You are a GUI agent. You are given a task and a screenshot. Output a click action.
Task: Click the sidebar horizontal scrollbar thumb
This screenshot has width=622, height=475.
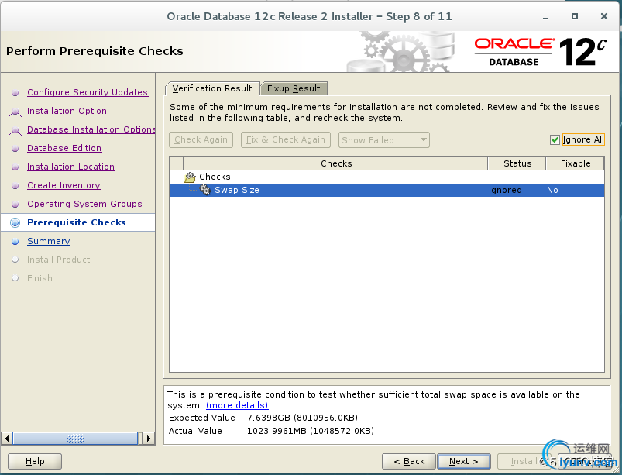[x=75, y=439]
